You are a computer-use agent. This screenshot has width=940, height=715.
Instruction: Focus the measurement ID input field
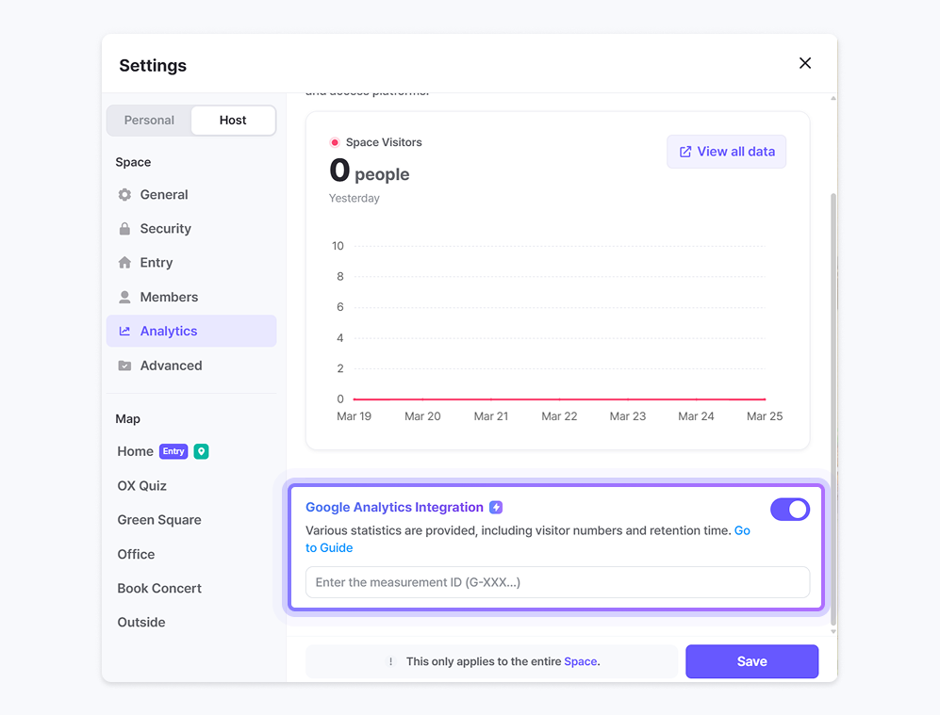557,582
